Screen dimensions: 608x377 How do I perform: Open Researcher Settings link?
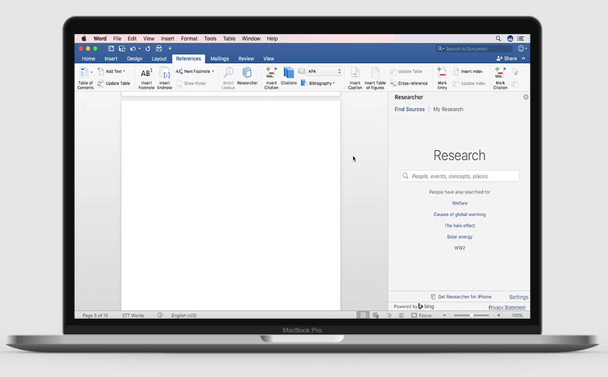click(518, 297)
